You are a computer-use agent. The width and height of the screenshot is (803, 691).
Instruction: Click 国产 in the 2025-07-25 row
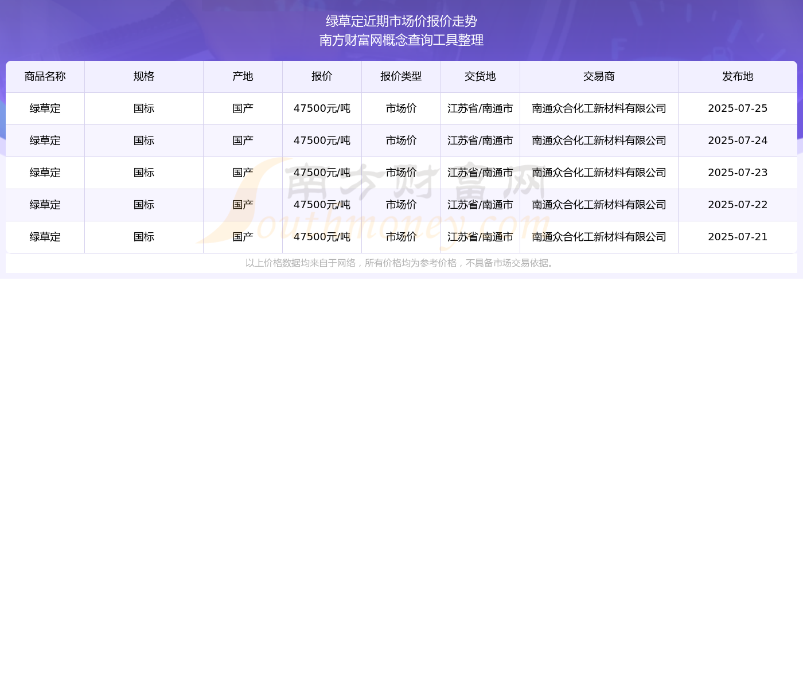[243, 108]
